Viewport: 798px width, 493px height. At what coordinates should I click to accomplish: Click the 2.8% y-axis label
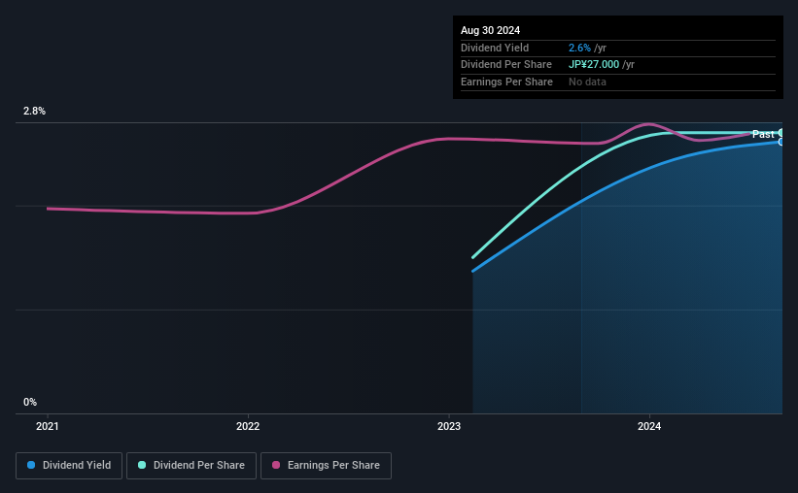tap(34, 111)
